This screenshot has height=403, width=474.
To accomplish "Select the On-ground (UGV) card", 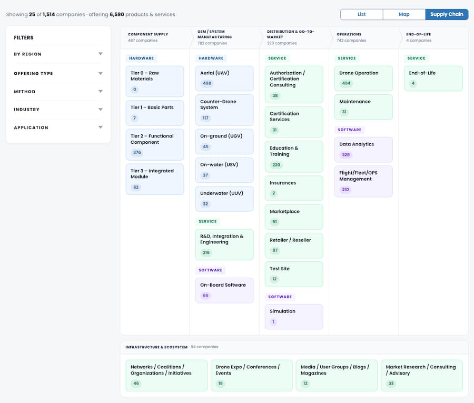I will pyautogui.click(x=224, y=142).
